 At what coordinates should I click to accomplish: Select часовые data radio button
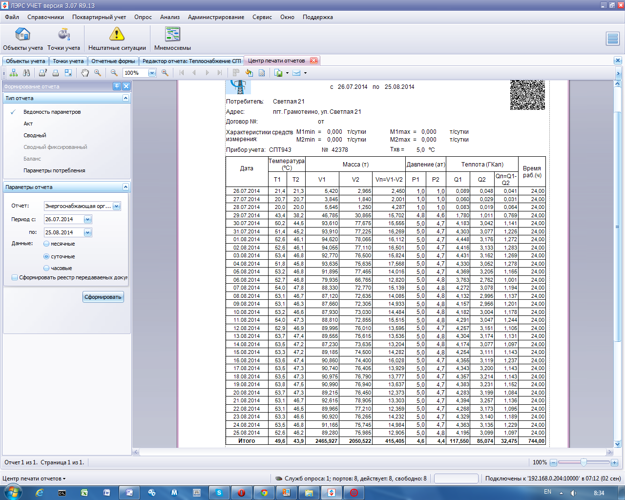coord(46,268)
